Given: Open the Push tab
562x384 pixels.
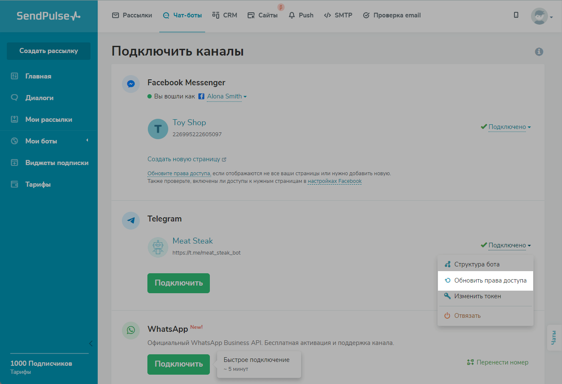Looking at the screenshot, I should point(301,15).
